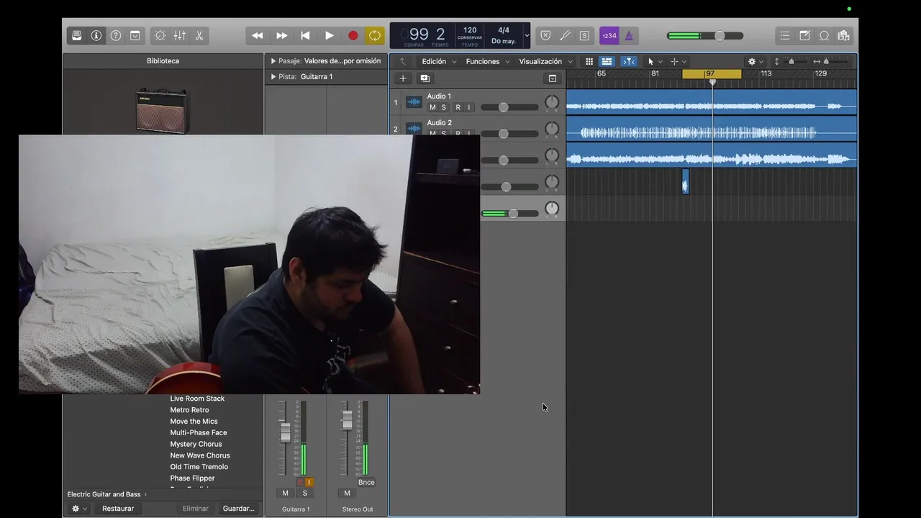Viewport: 921px width, 518px height.
Task: Fast forward with the double-right arrow button
Action: [x=281, y=35]
